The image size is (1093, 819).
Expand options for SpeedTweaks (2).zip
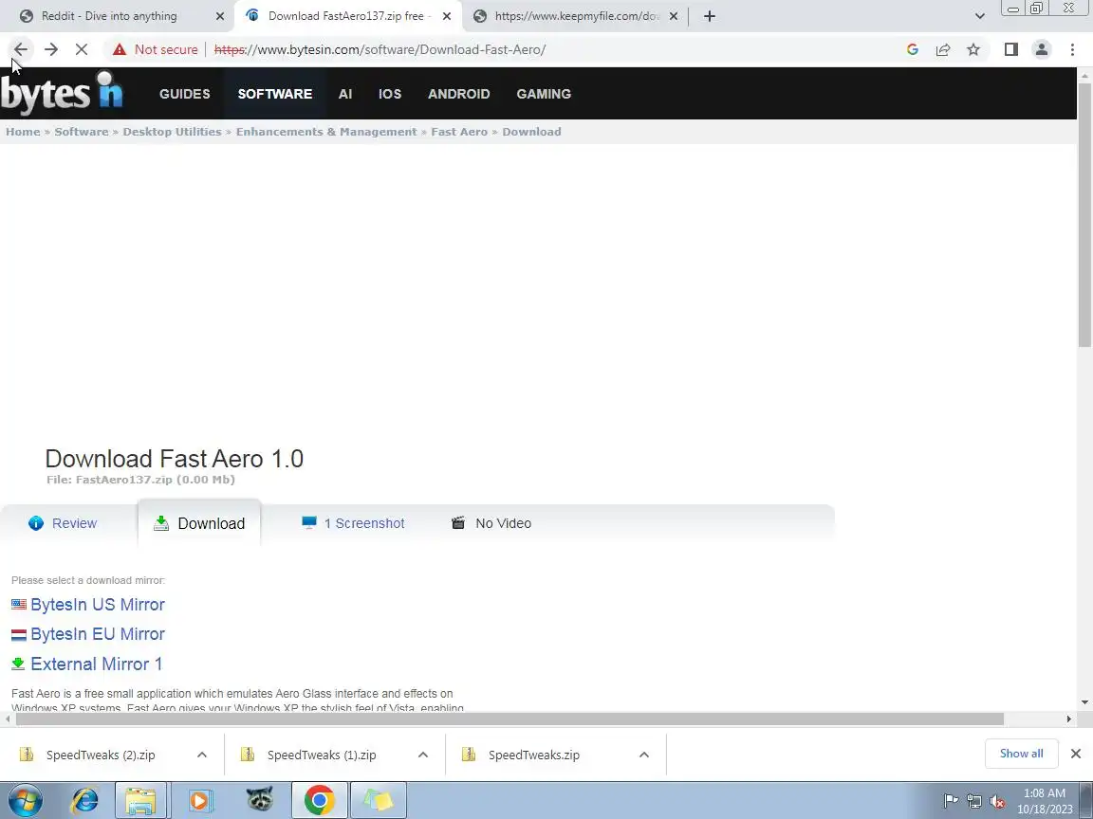(x=201, y=755)
